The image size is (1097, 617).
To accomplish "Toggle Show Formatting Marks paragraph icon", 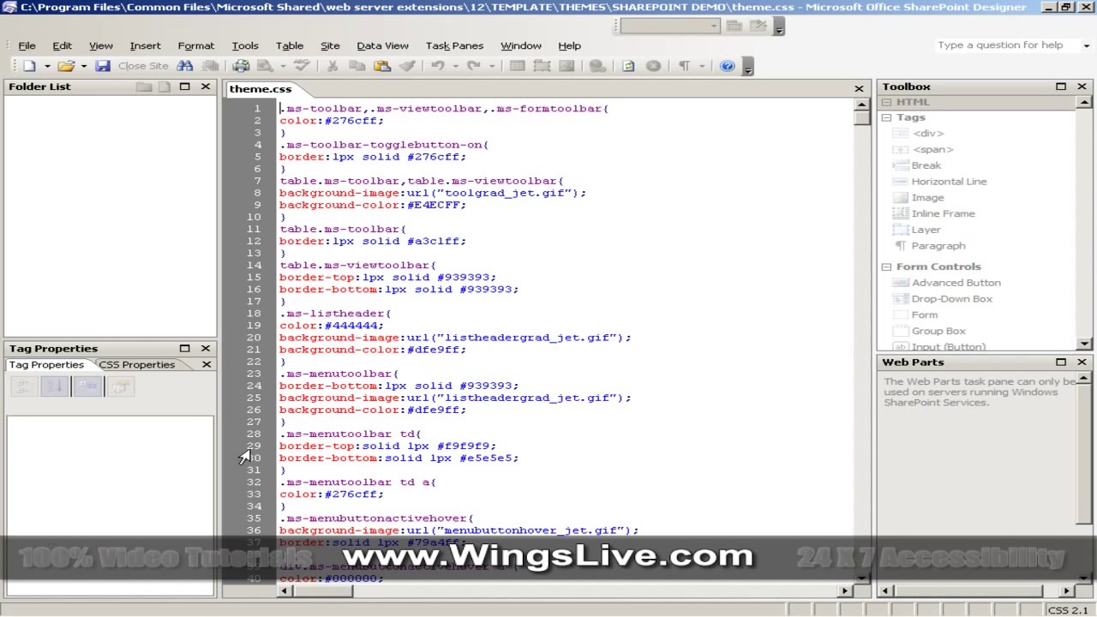I will 684,66.
